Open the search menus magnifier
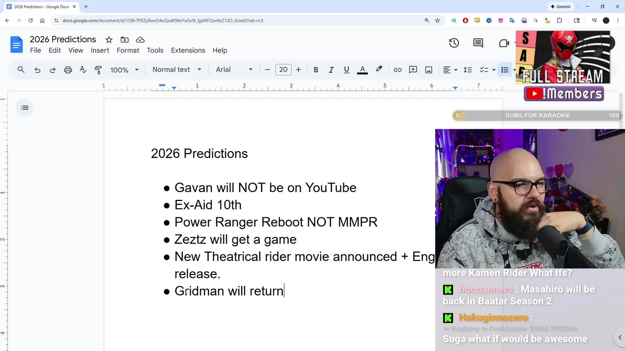625x351 pixels. [x=21, y=70]
